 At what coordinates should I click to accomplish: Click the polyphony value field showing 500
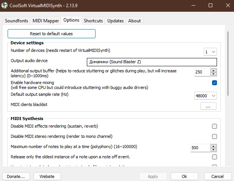tap(200, 148)
